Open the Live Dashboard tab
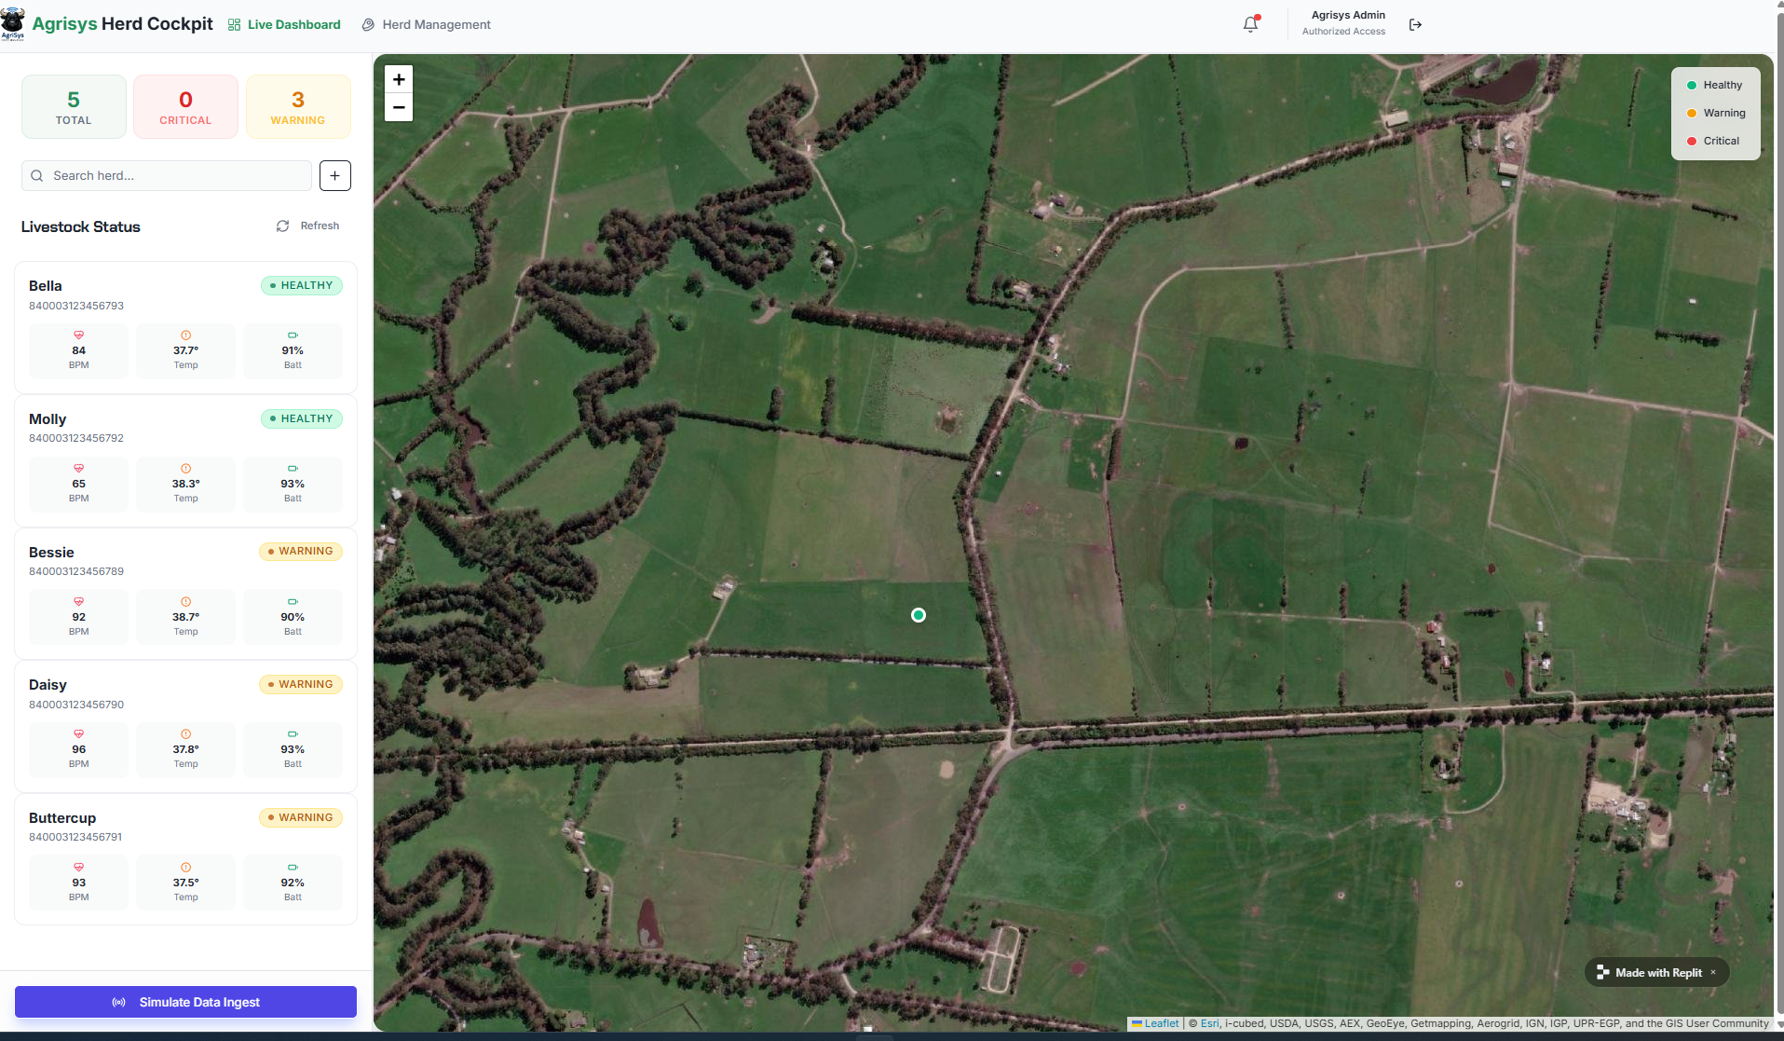The image size is (1784, 1041). (284, 24)
